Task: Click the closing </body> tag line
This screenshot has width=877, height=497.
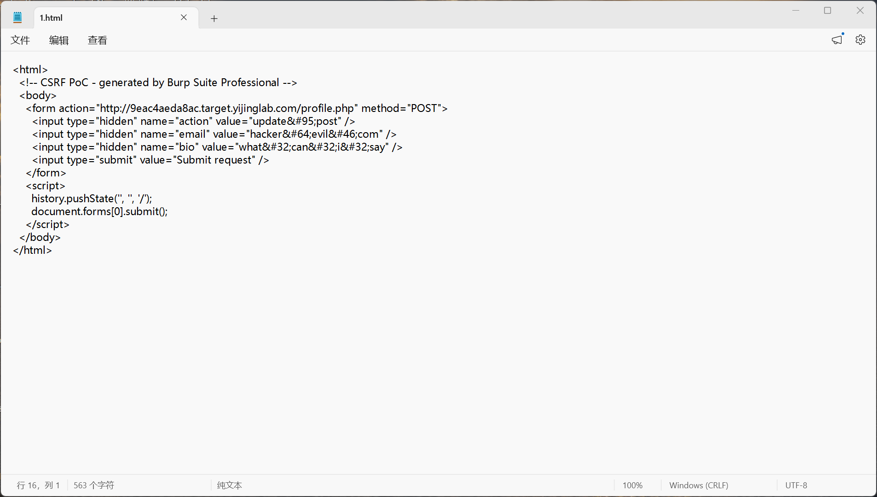Action: pos(40,237)
